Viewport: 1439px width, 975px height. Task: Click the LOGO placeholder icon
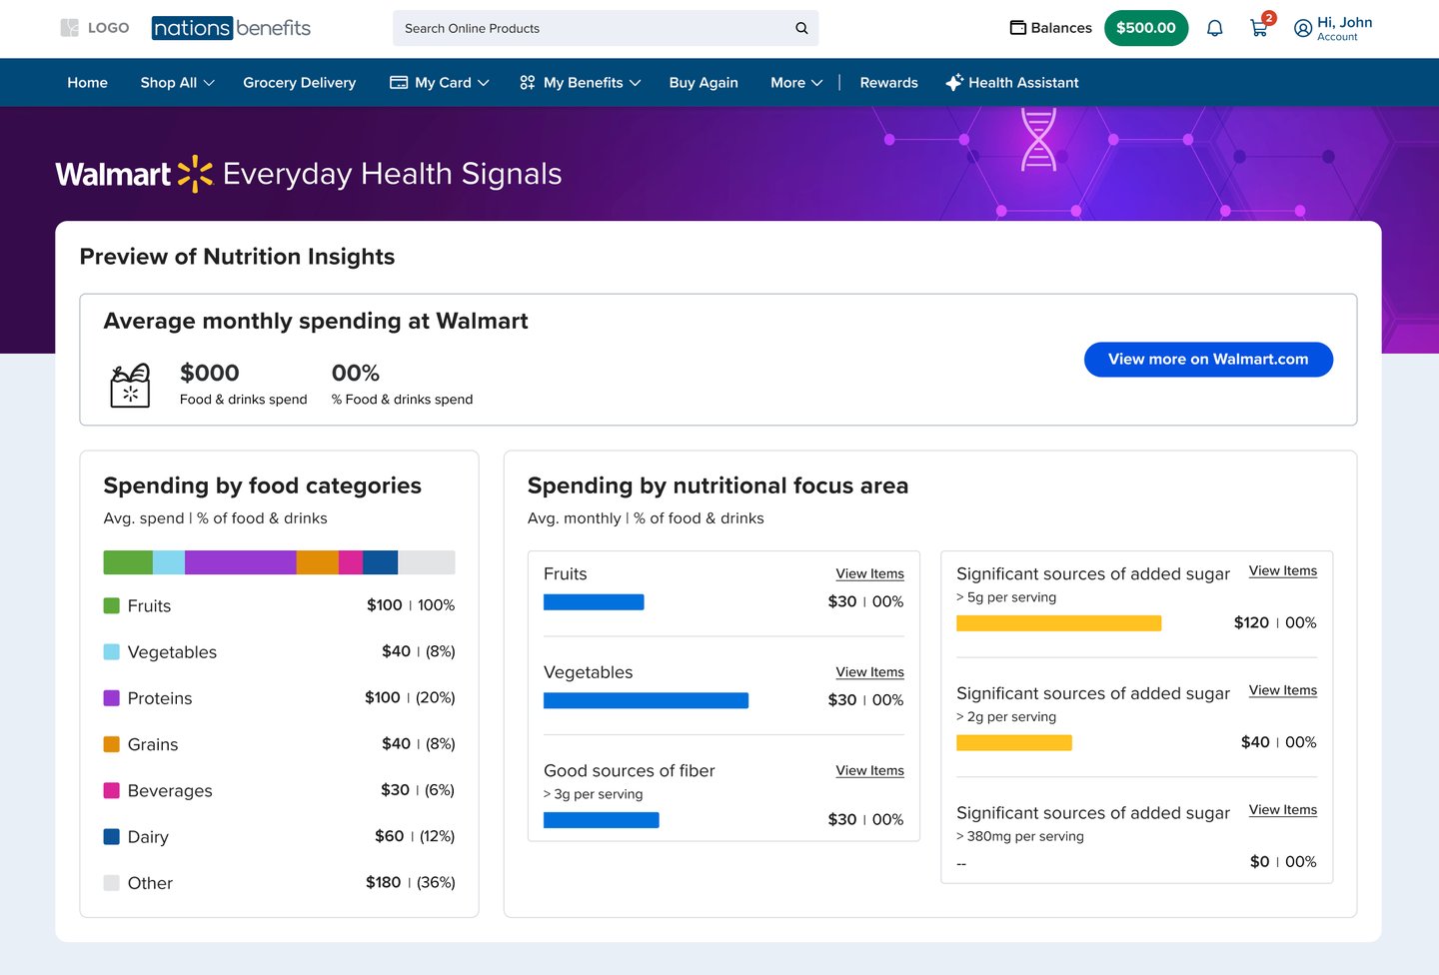(x=69, y=28)
